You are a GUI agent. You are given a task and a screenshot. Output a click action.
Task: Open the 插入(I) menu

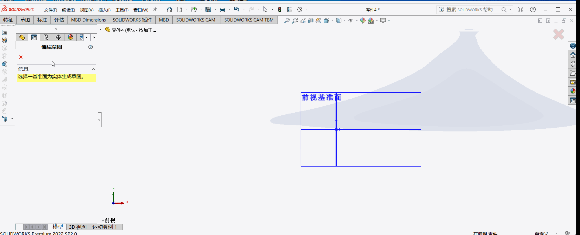pyautogui.click(x=105, y=10)
